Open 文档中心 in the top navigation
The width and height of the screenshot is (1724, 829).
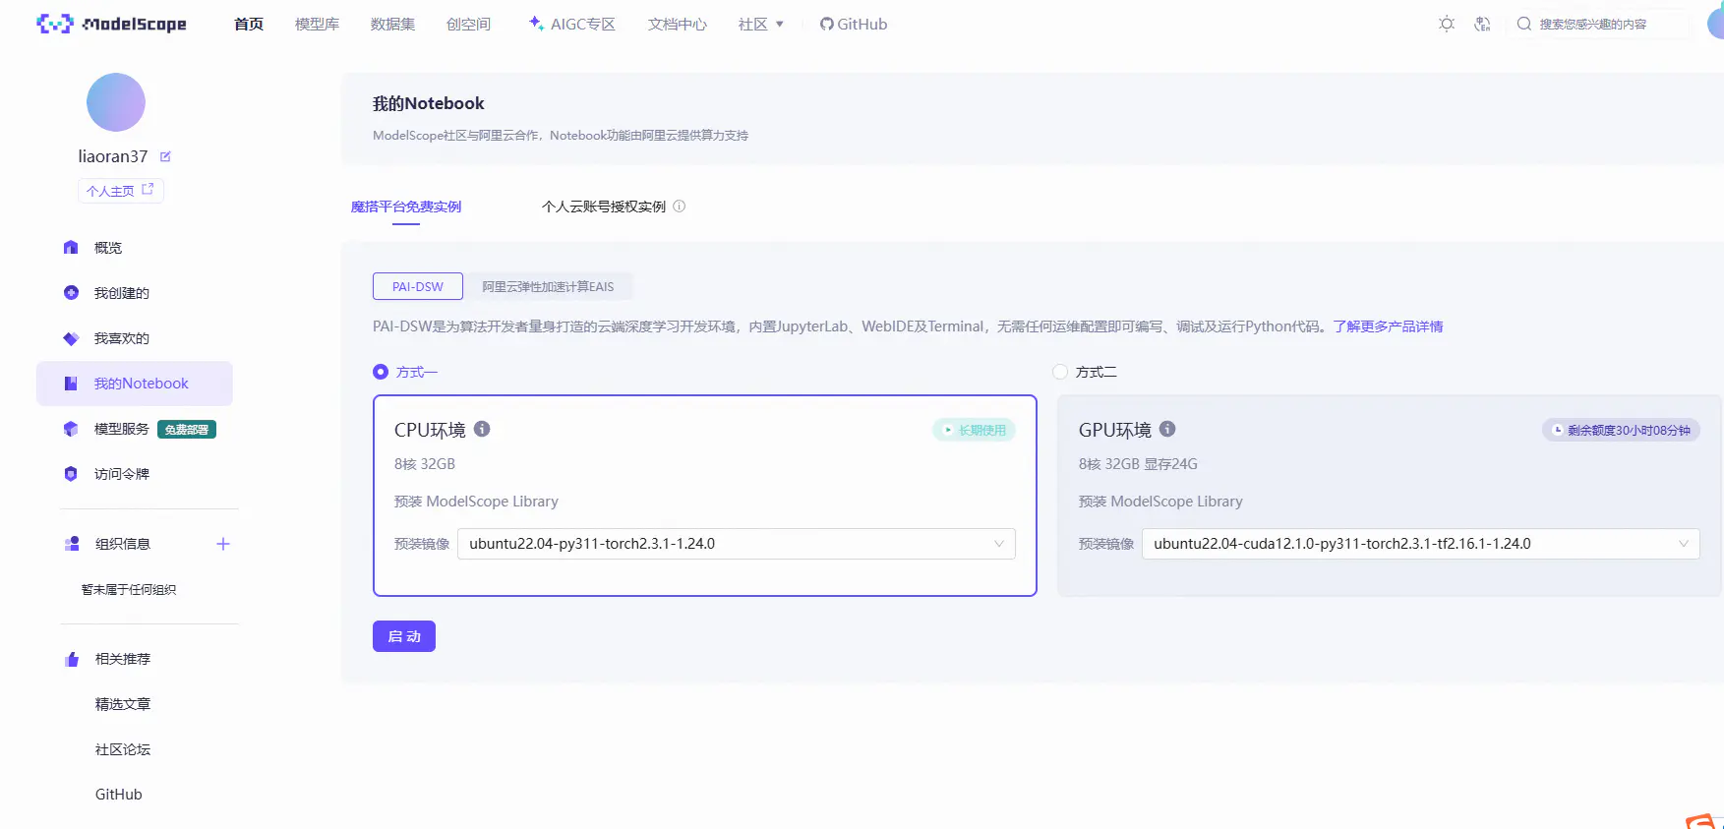coord(678,24)
